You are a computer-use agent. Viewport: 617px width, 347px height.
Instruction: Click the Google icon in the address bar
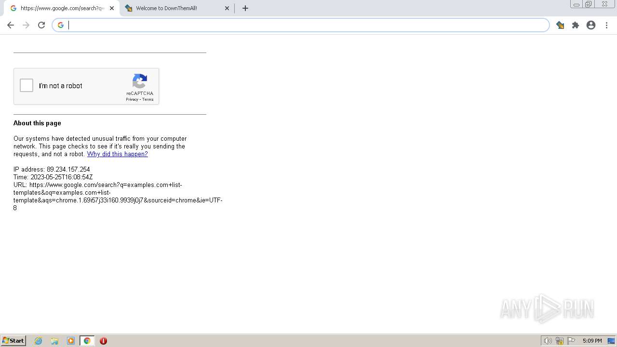pyautogui.click(x=61, y=25)
